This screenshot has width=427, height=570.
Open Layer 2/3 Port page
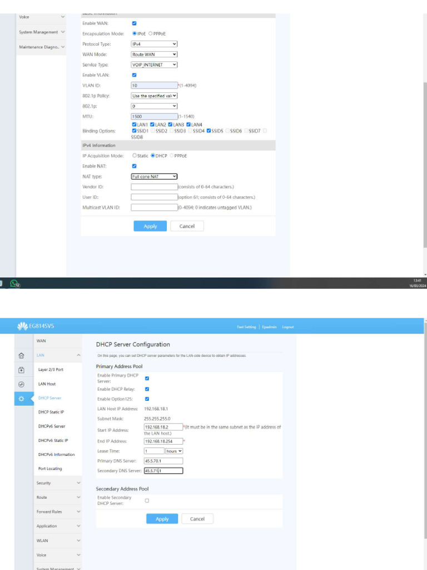click(51, 370)
